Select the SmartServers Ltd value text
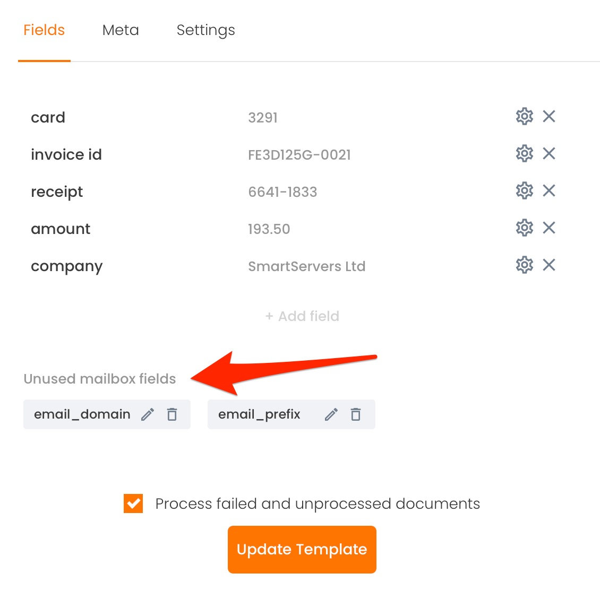Screen dimensions: 600x608 [x=307, y=266]
